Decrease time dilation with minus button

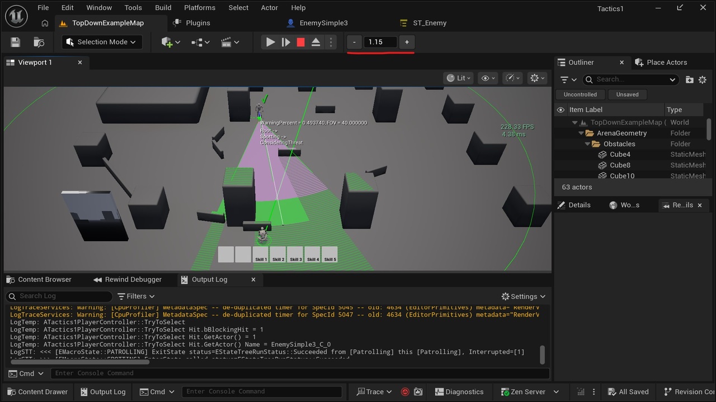[x=354, y=42]
